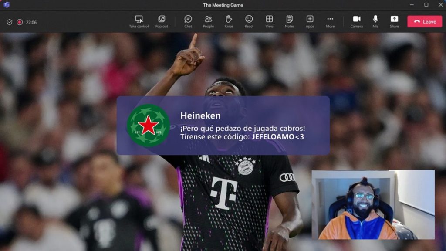Expand the View layout options
Screen dimensions: 446x251
click(x=269, y=21)
